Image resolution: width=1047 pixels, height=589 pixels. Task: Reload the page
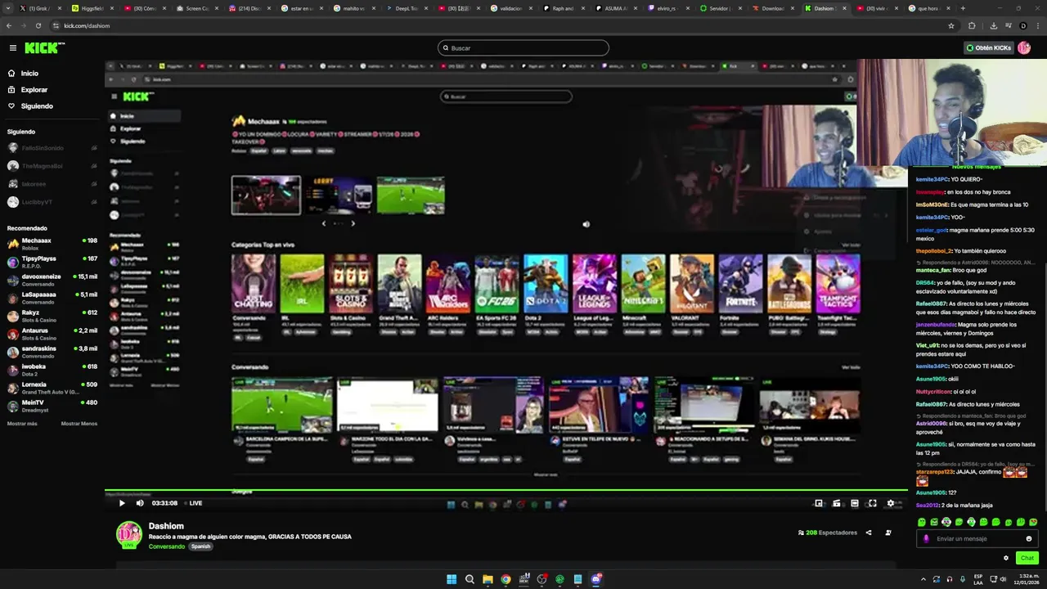(38, 25)
